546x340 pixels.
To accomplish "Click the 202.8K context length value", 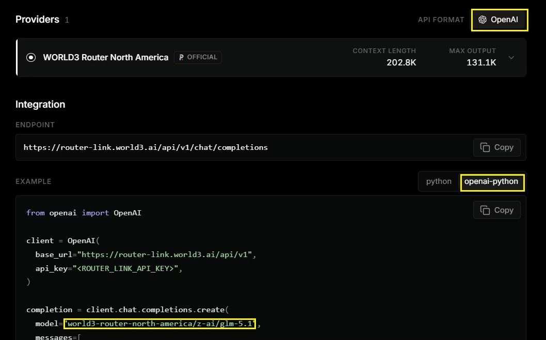I will point(401,62).
